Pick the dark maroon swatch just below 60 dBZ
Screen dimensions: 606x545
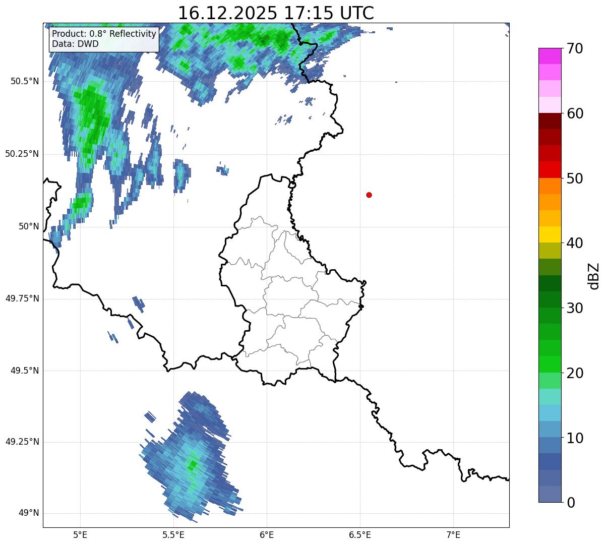coord(550,121)
